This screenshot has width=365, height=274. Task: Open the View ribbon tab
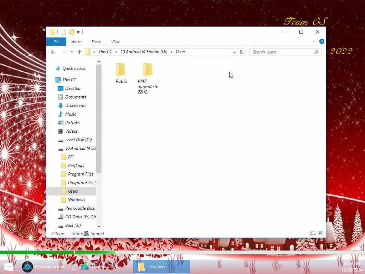pyautogui.click(x=115, y=42)
